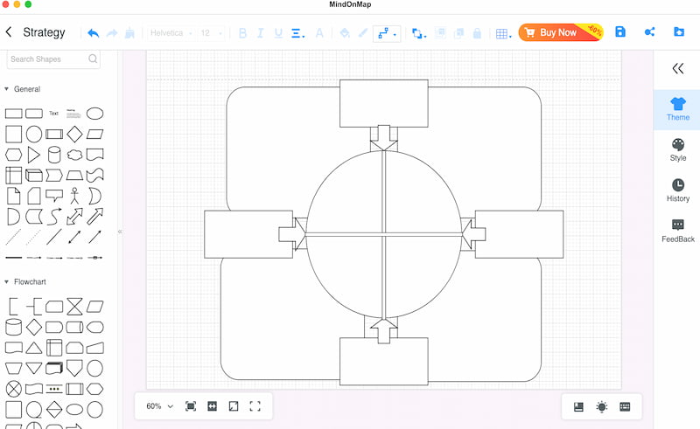Image resolution: width=700 pixels, height=429 pixels.
Task: Select the cylinder shape in General
Action: pos(54,155)
